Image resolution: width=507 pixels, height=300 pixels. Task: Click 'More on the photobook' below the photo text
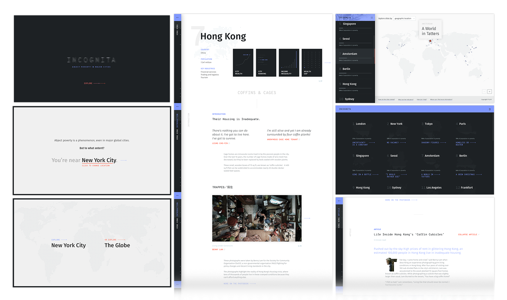pyautogui.click(x=240, y=284)
